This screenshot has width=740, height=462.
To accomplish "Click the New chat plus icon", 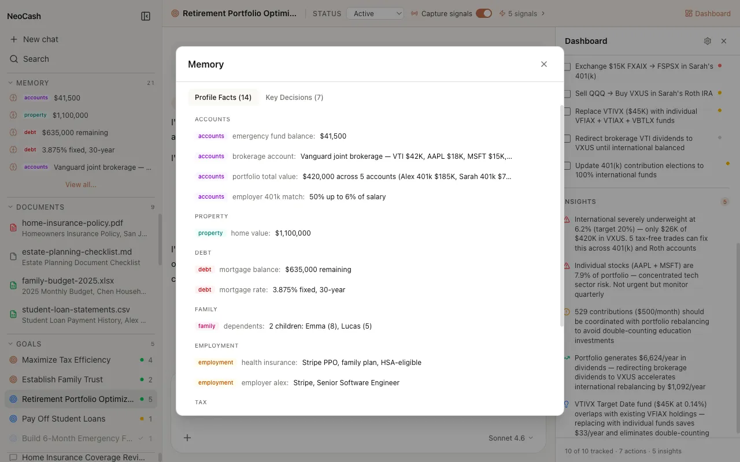I will [x=14, y=39].
